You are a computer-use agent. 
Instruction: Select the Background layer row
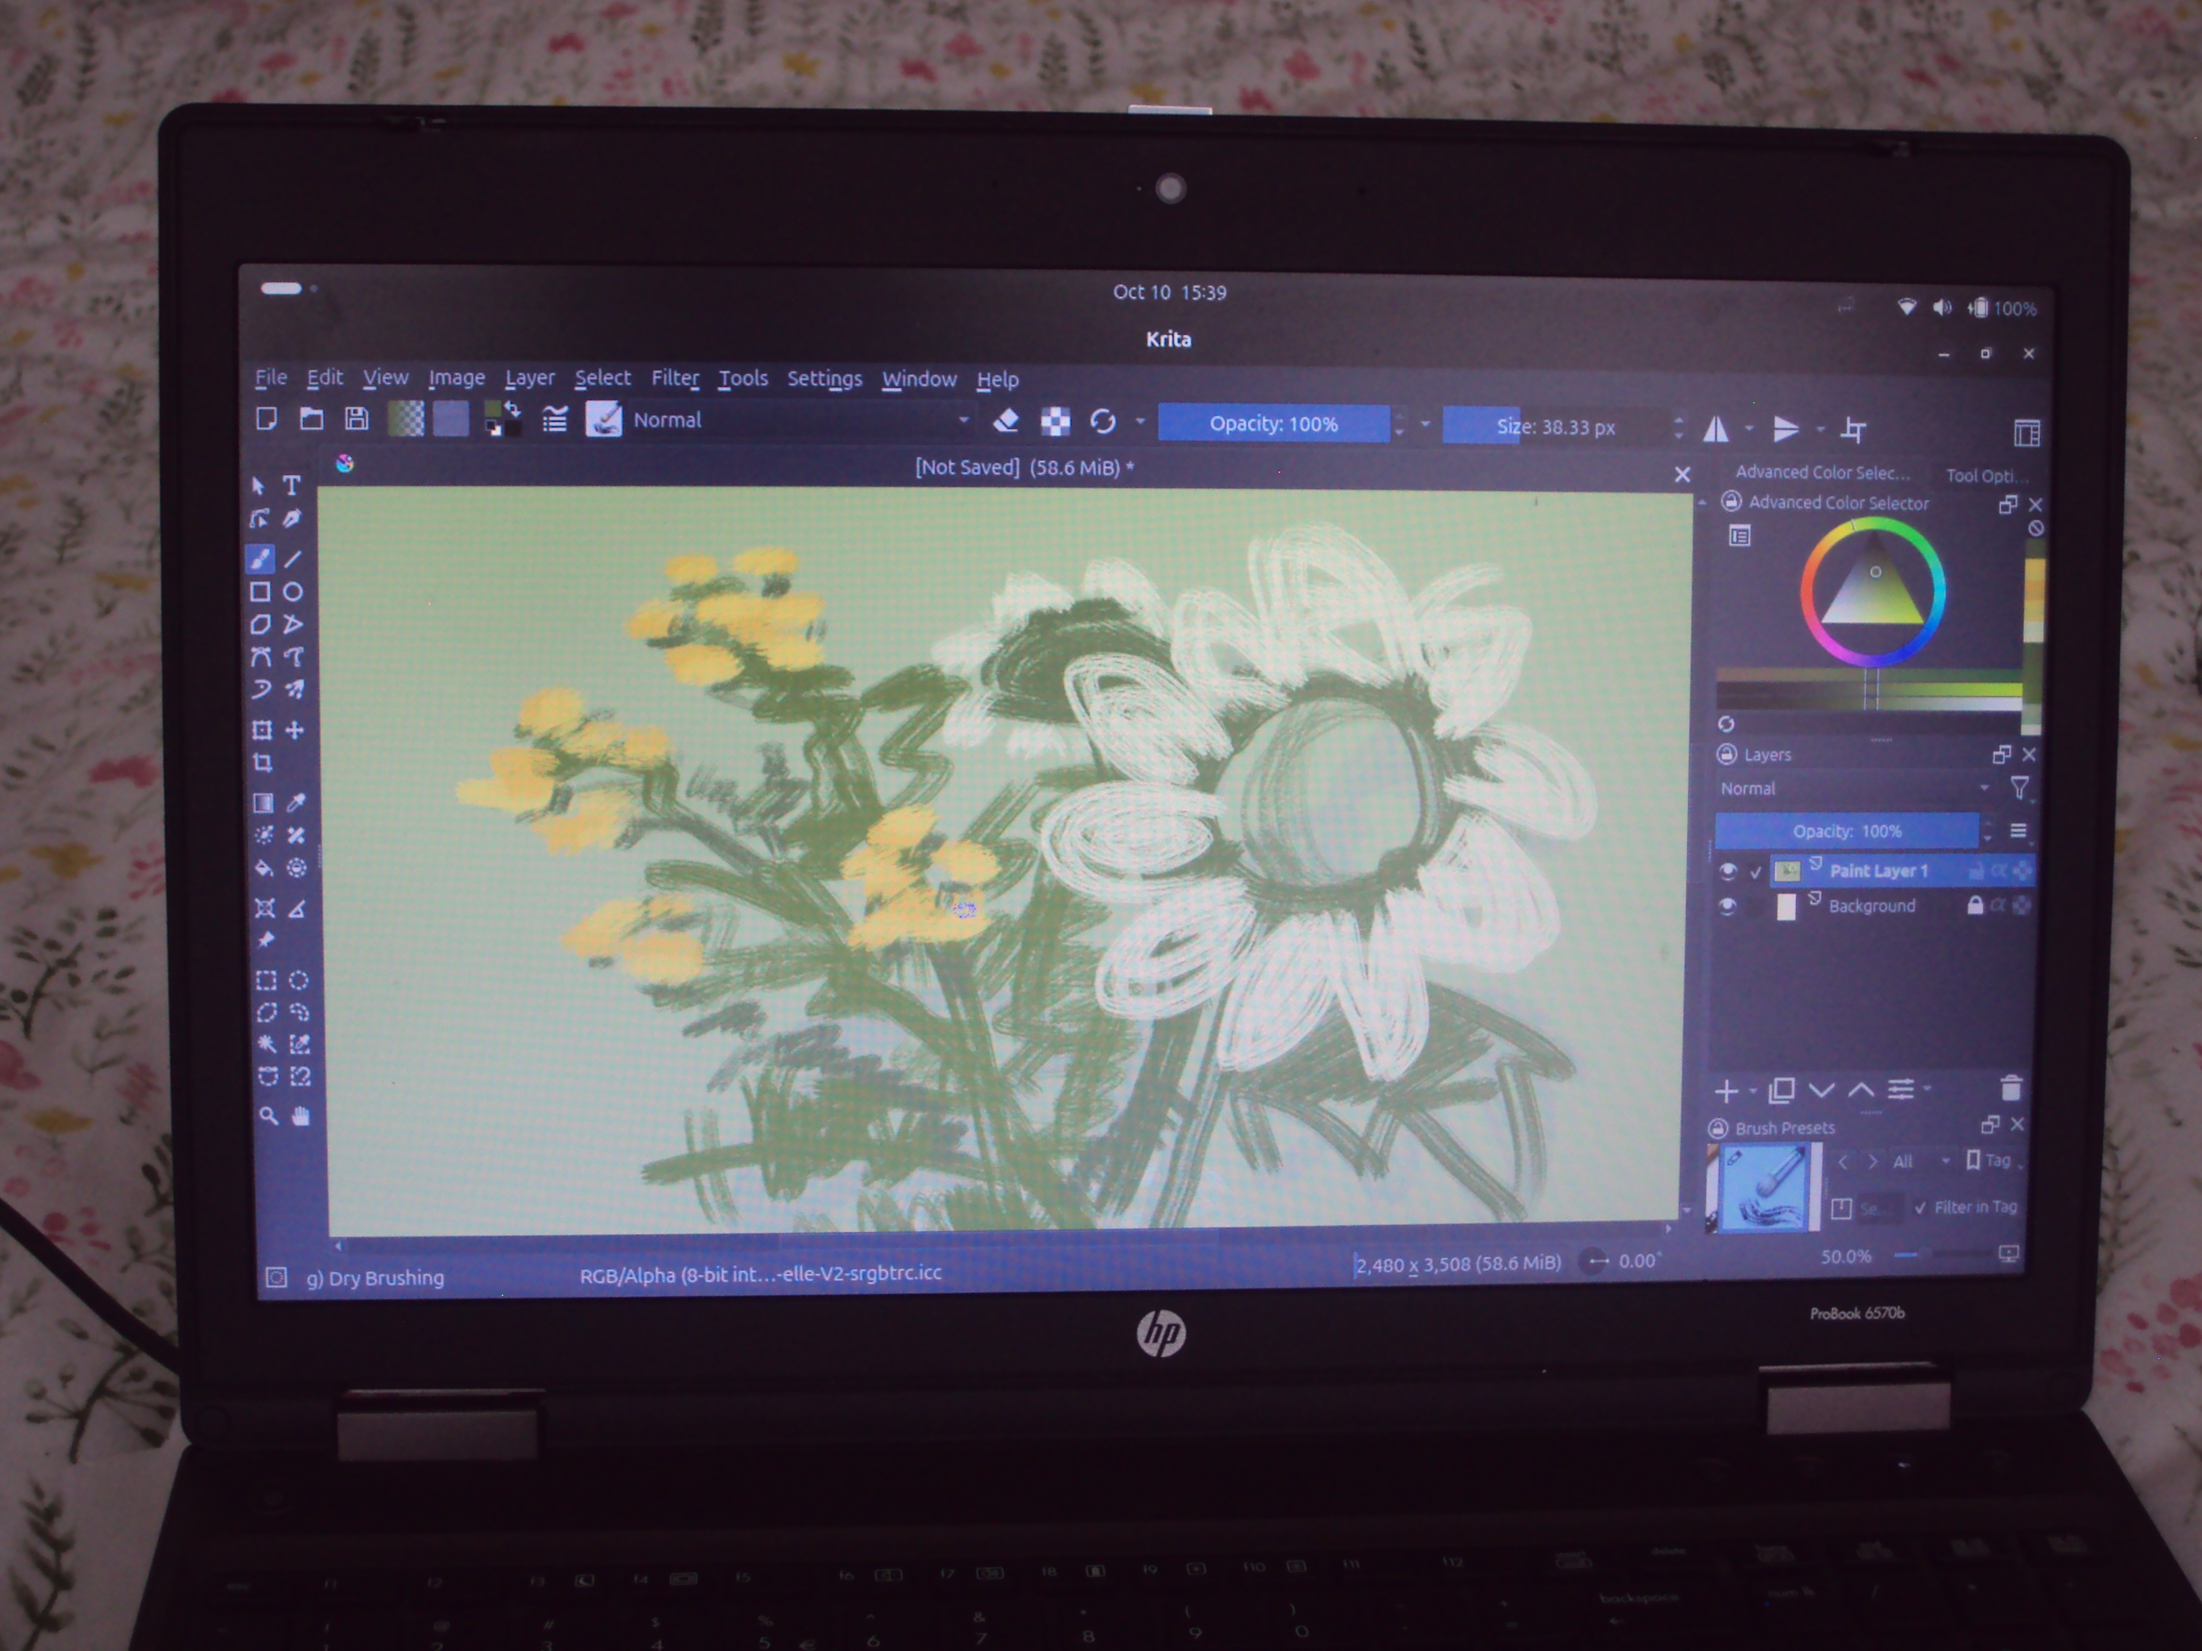tap(1871, 906)
